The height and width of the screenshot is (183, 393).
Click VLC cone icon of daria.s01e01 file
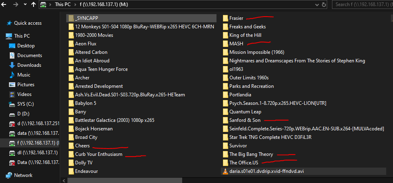pyautogui.click(x=225, y=171)
